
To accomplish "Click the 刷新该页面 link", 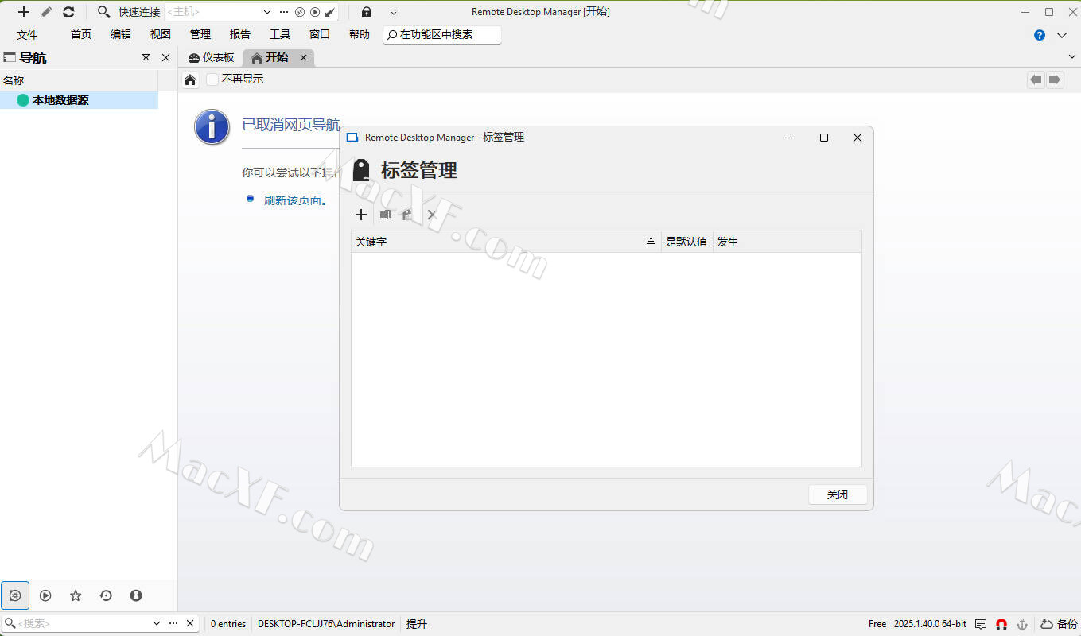I will 296,200.
